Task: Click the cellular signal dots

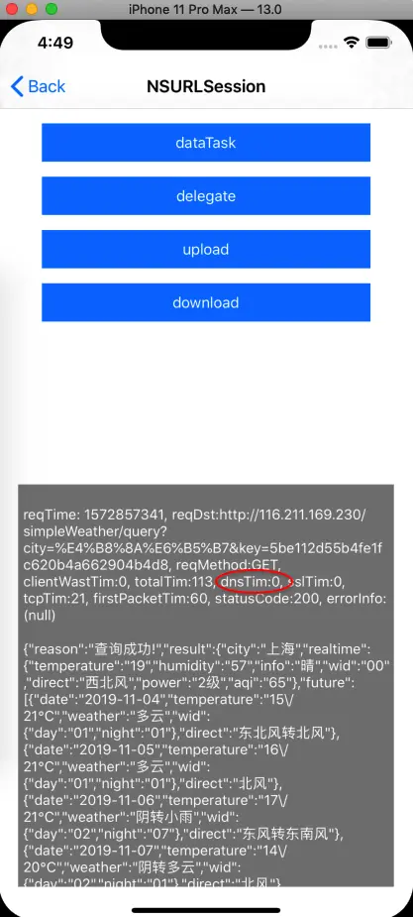Action: point(329,45)
